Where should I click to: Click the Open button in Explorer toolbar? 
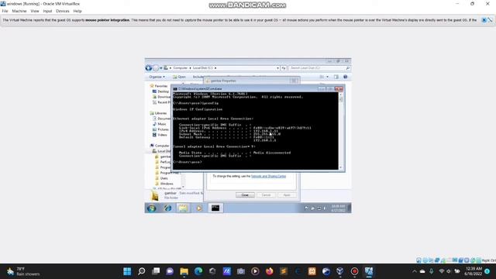click(179, 77)
